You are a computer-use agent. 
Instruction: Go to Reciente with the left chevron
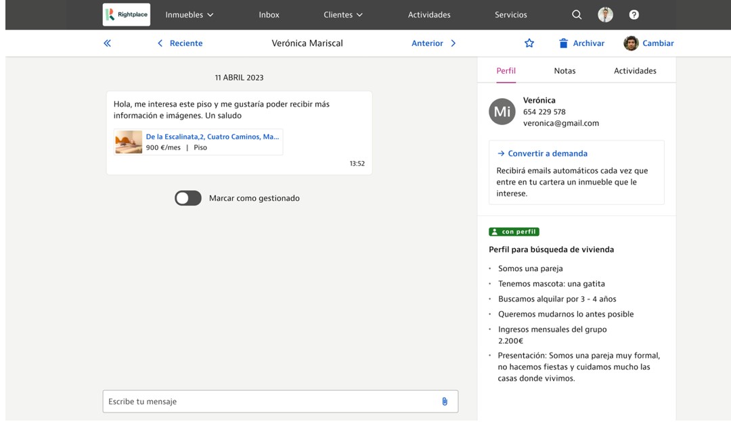click(x=160, y=43)
